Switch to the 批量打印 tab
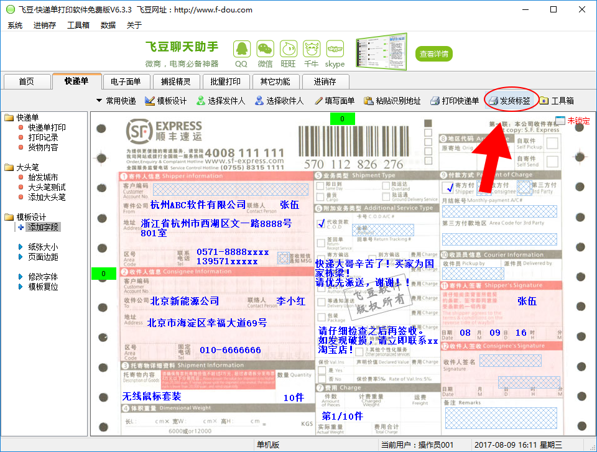The image size is (597, 452). tap(225, 81)
